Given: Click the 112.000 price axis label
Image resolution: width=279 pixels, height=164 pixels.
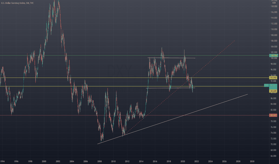Looking at the screenshot, I should tap(274, 24).
